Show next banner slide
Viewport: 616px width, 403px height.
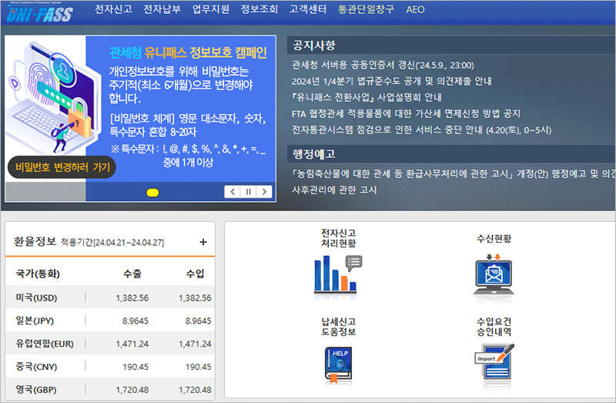click(264, 191)
